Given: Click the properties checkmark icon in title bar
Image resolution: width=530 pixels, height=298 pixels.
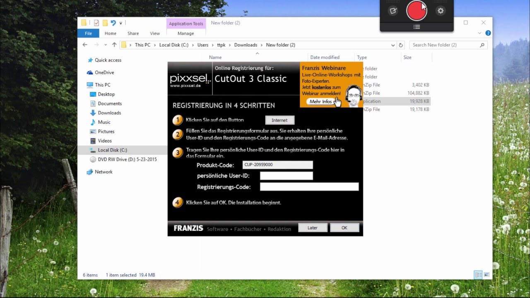Looking at the screenshot, I should coord(96,23).
